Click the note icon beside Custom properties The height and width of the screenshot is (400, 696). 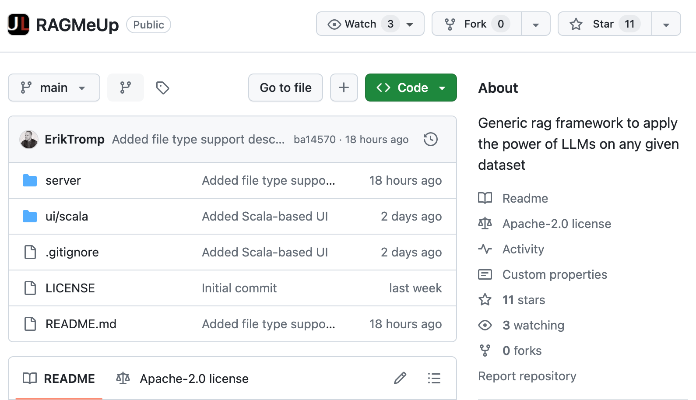[485, 274]
